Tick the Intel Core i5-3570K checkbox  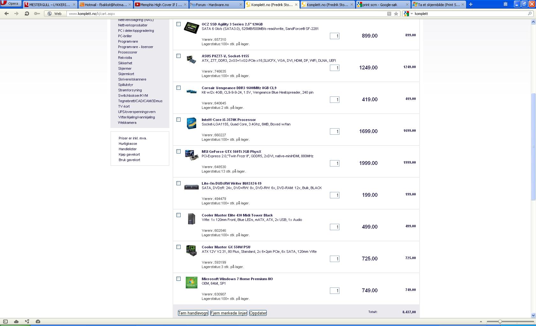[x=179, y=120]
